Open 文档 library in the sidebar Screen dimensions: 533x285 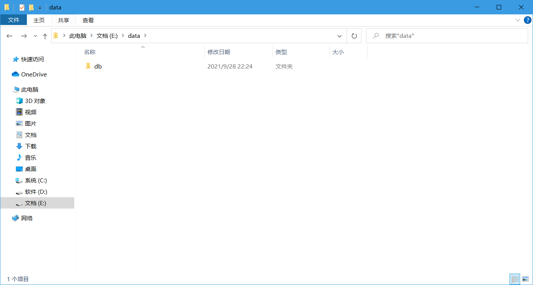pos(31,135)
